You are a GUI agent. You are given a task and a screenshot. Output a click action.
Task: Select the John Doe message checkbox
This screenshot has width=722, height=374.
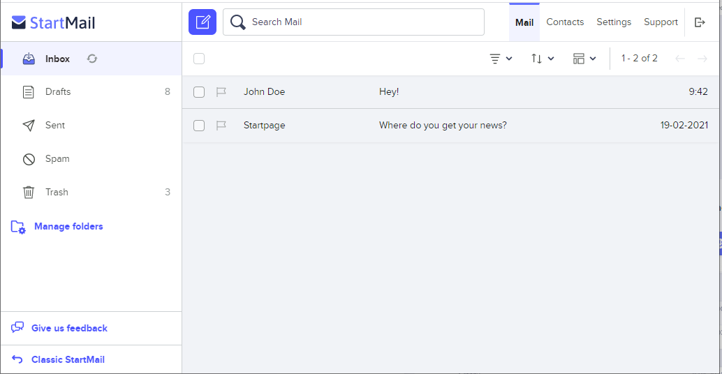(x=199, y=92)
